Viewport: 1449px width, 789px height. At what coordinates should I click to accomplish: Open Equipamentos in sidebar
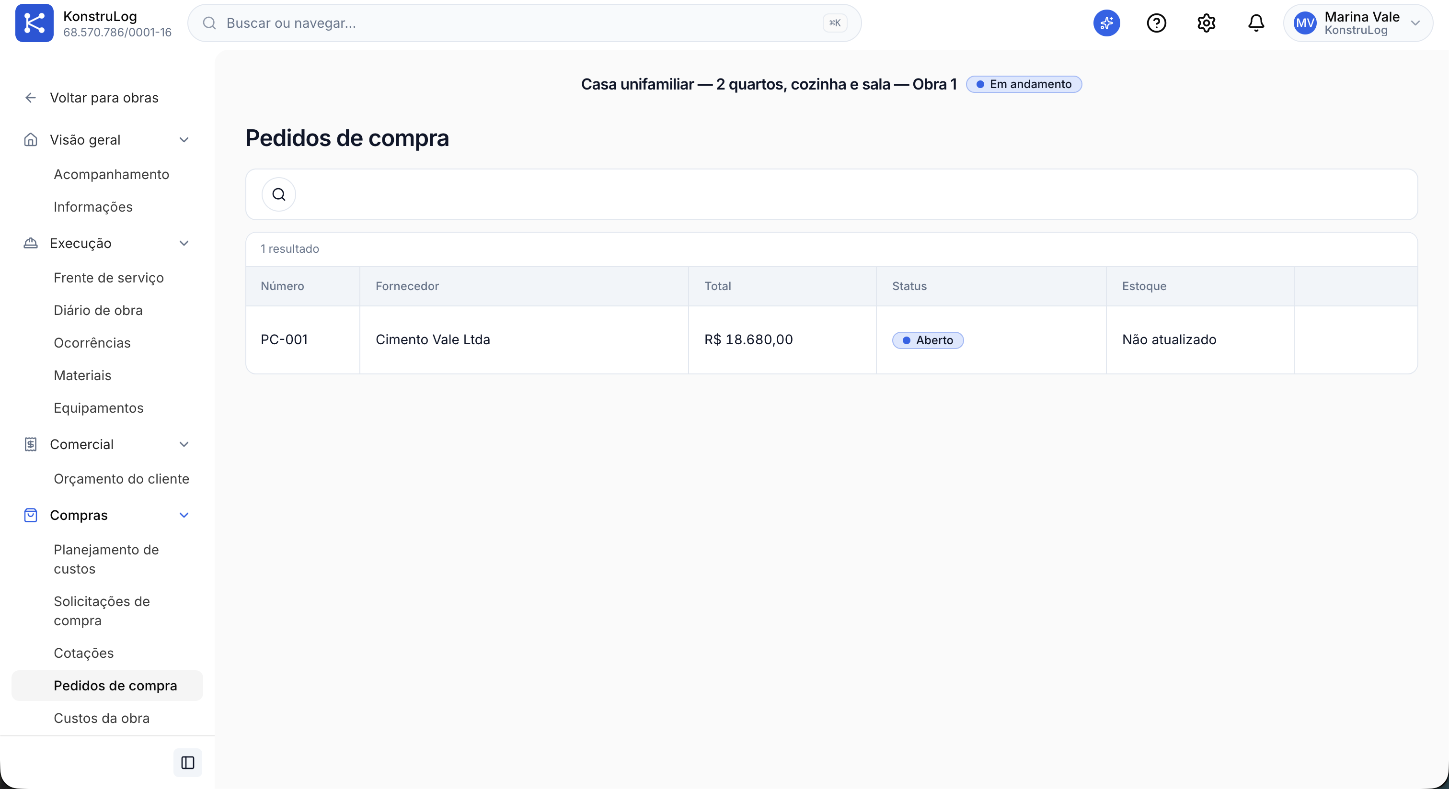(99, 408)
